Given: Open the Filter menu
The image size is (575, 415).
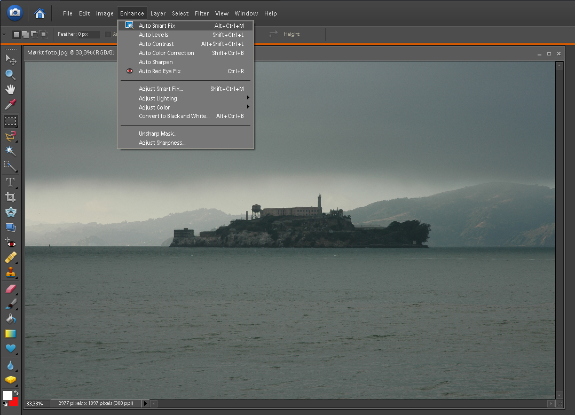Looking at the screenshot, I should click(202, 13).
